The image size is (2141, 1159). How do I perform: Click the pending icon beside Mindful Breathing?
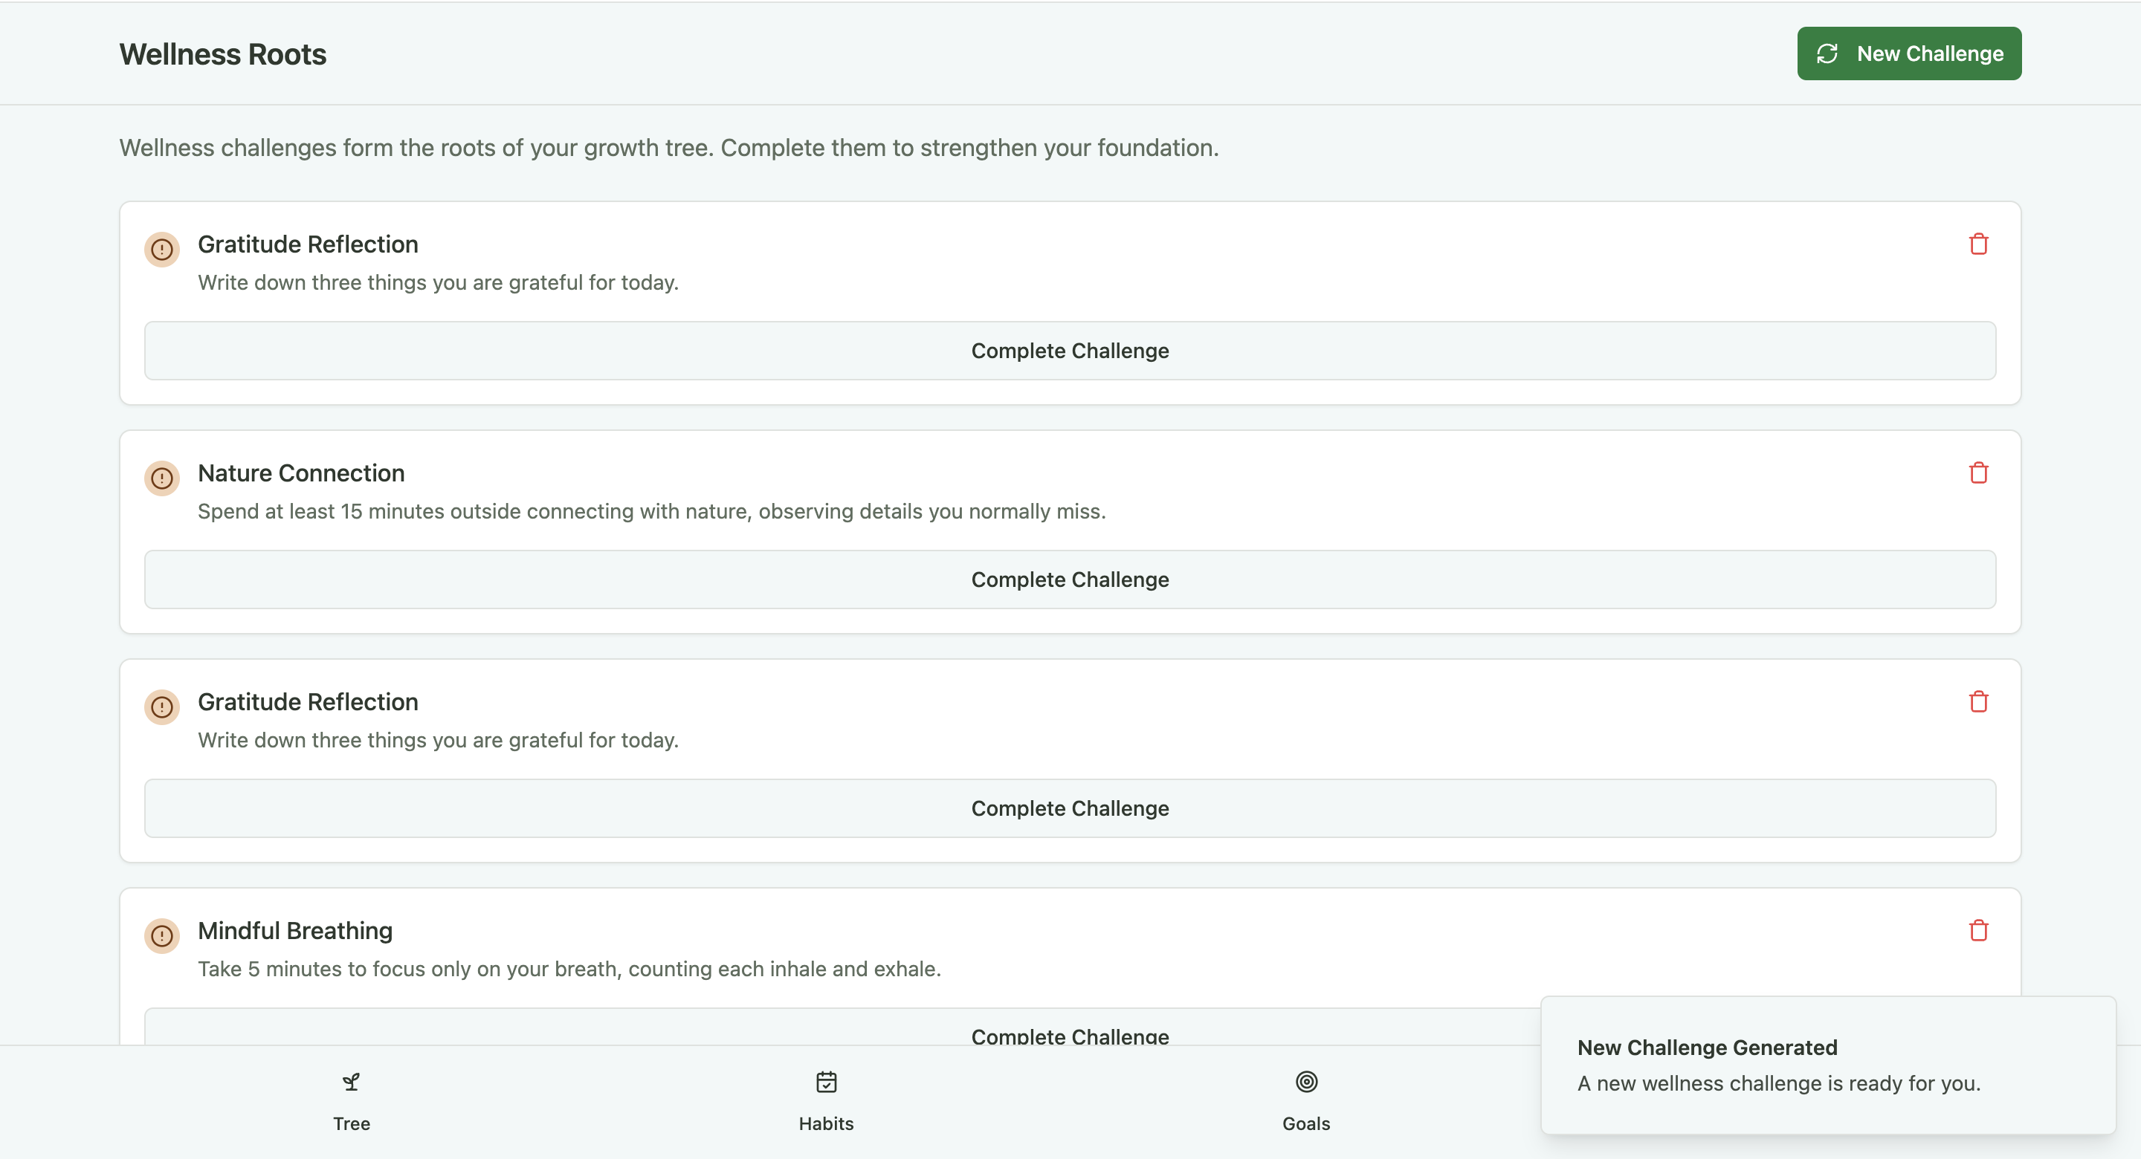(162, 936)
